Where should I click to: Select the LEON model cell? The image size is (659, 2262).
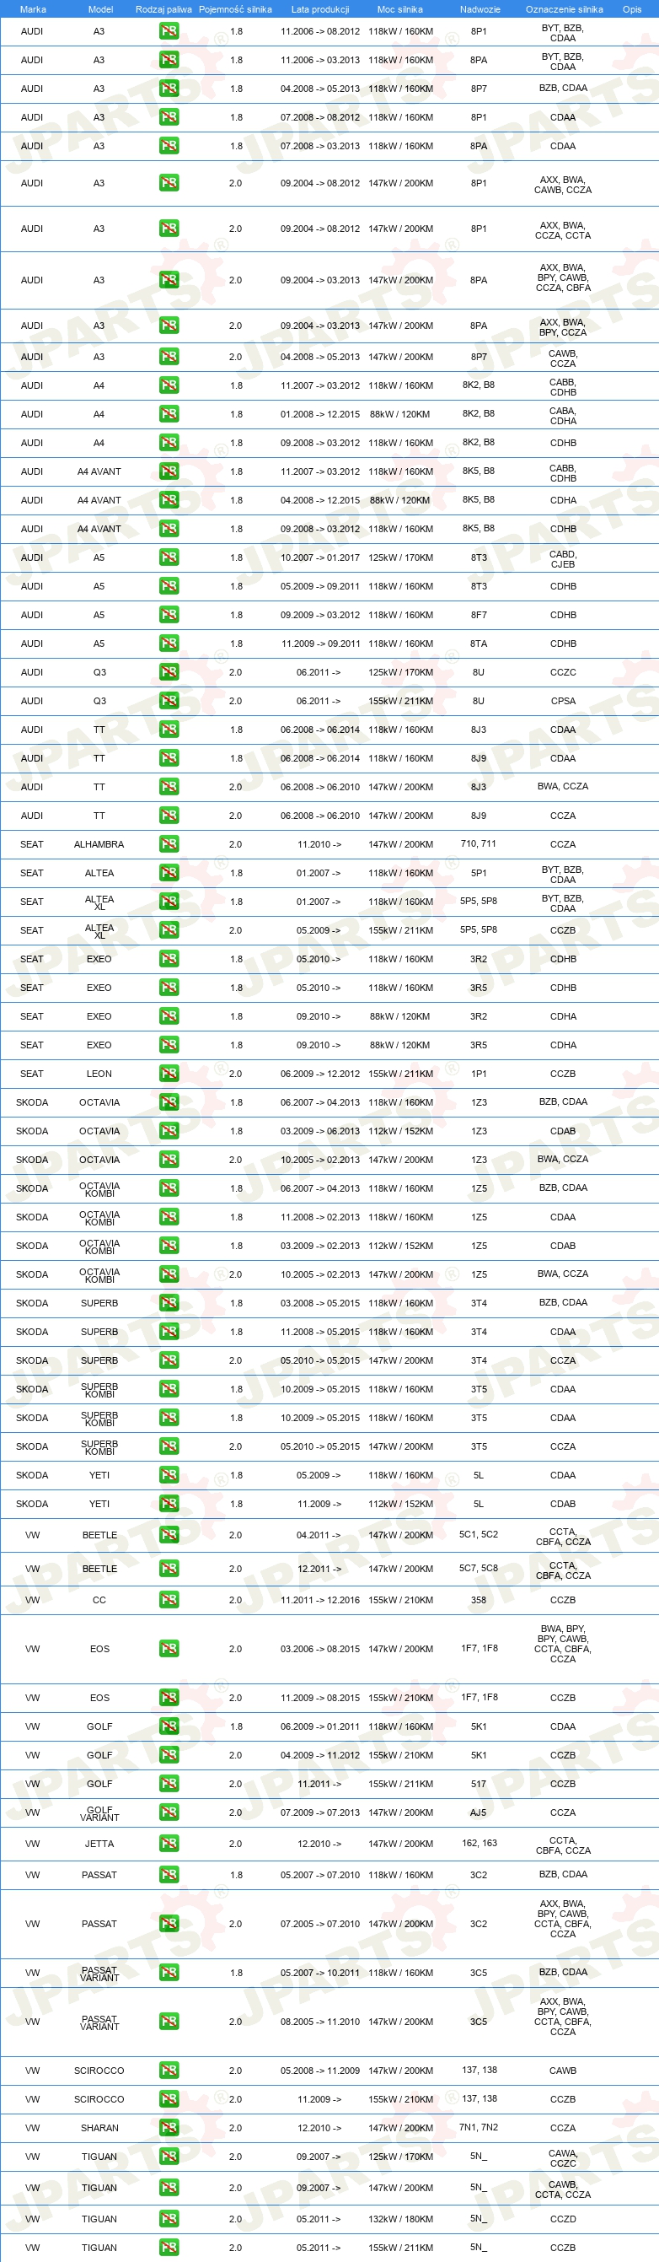(99, 1073)
